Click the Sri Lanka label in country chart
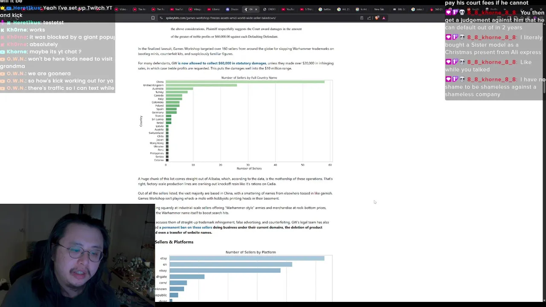The image size is (546, 307). (x=157, y=119)
